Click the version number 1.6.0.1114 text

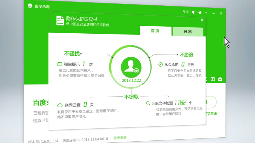click(49, 141)
